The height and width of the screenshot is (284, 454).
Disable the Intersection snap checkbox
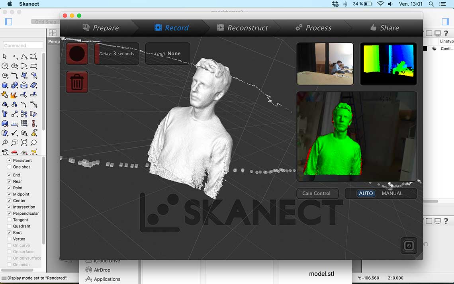(9, 207)
